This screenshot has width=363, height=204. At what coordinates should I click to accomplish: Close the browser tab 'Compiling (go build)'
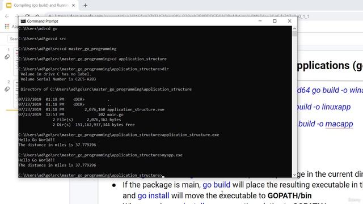point(73,5)
